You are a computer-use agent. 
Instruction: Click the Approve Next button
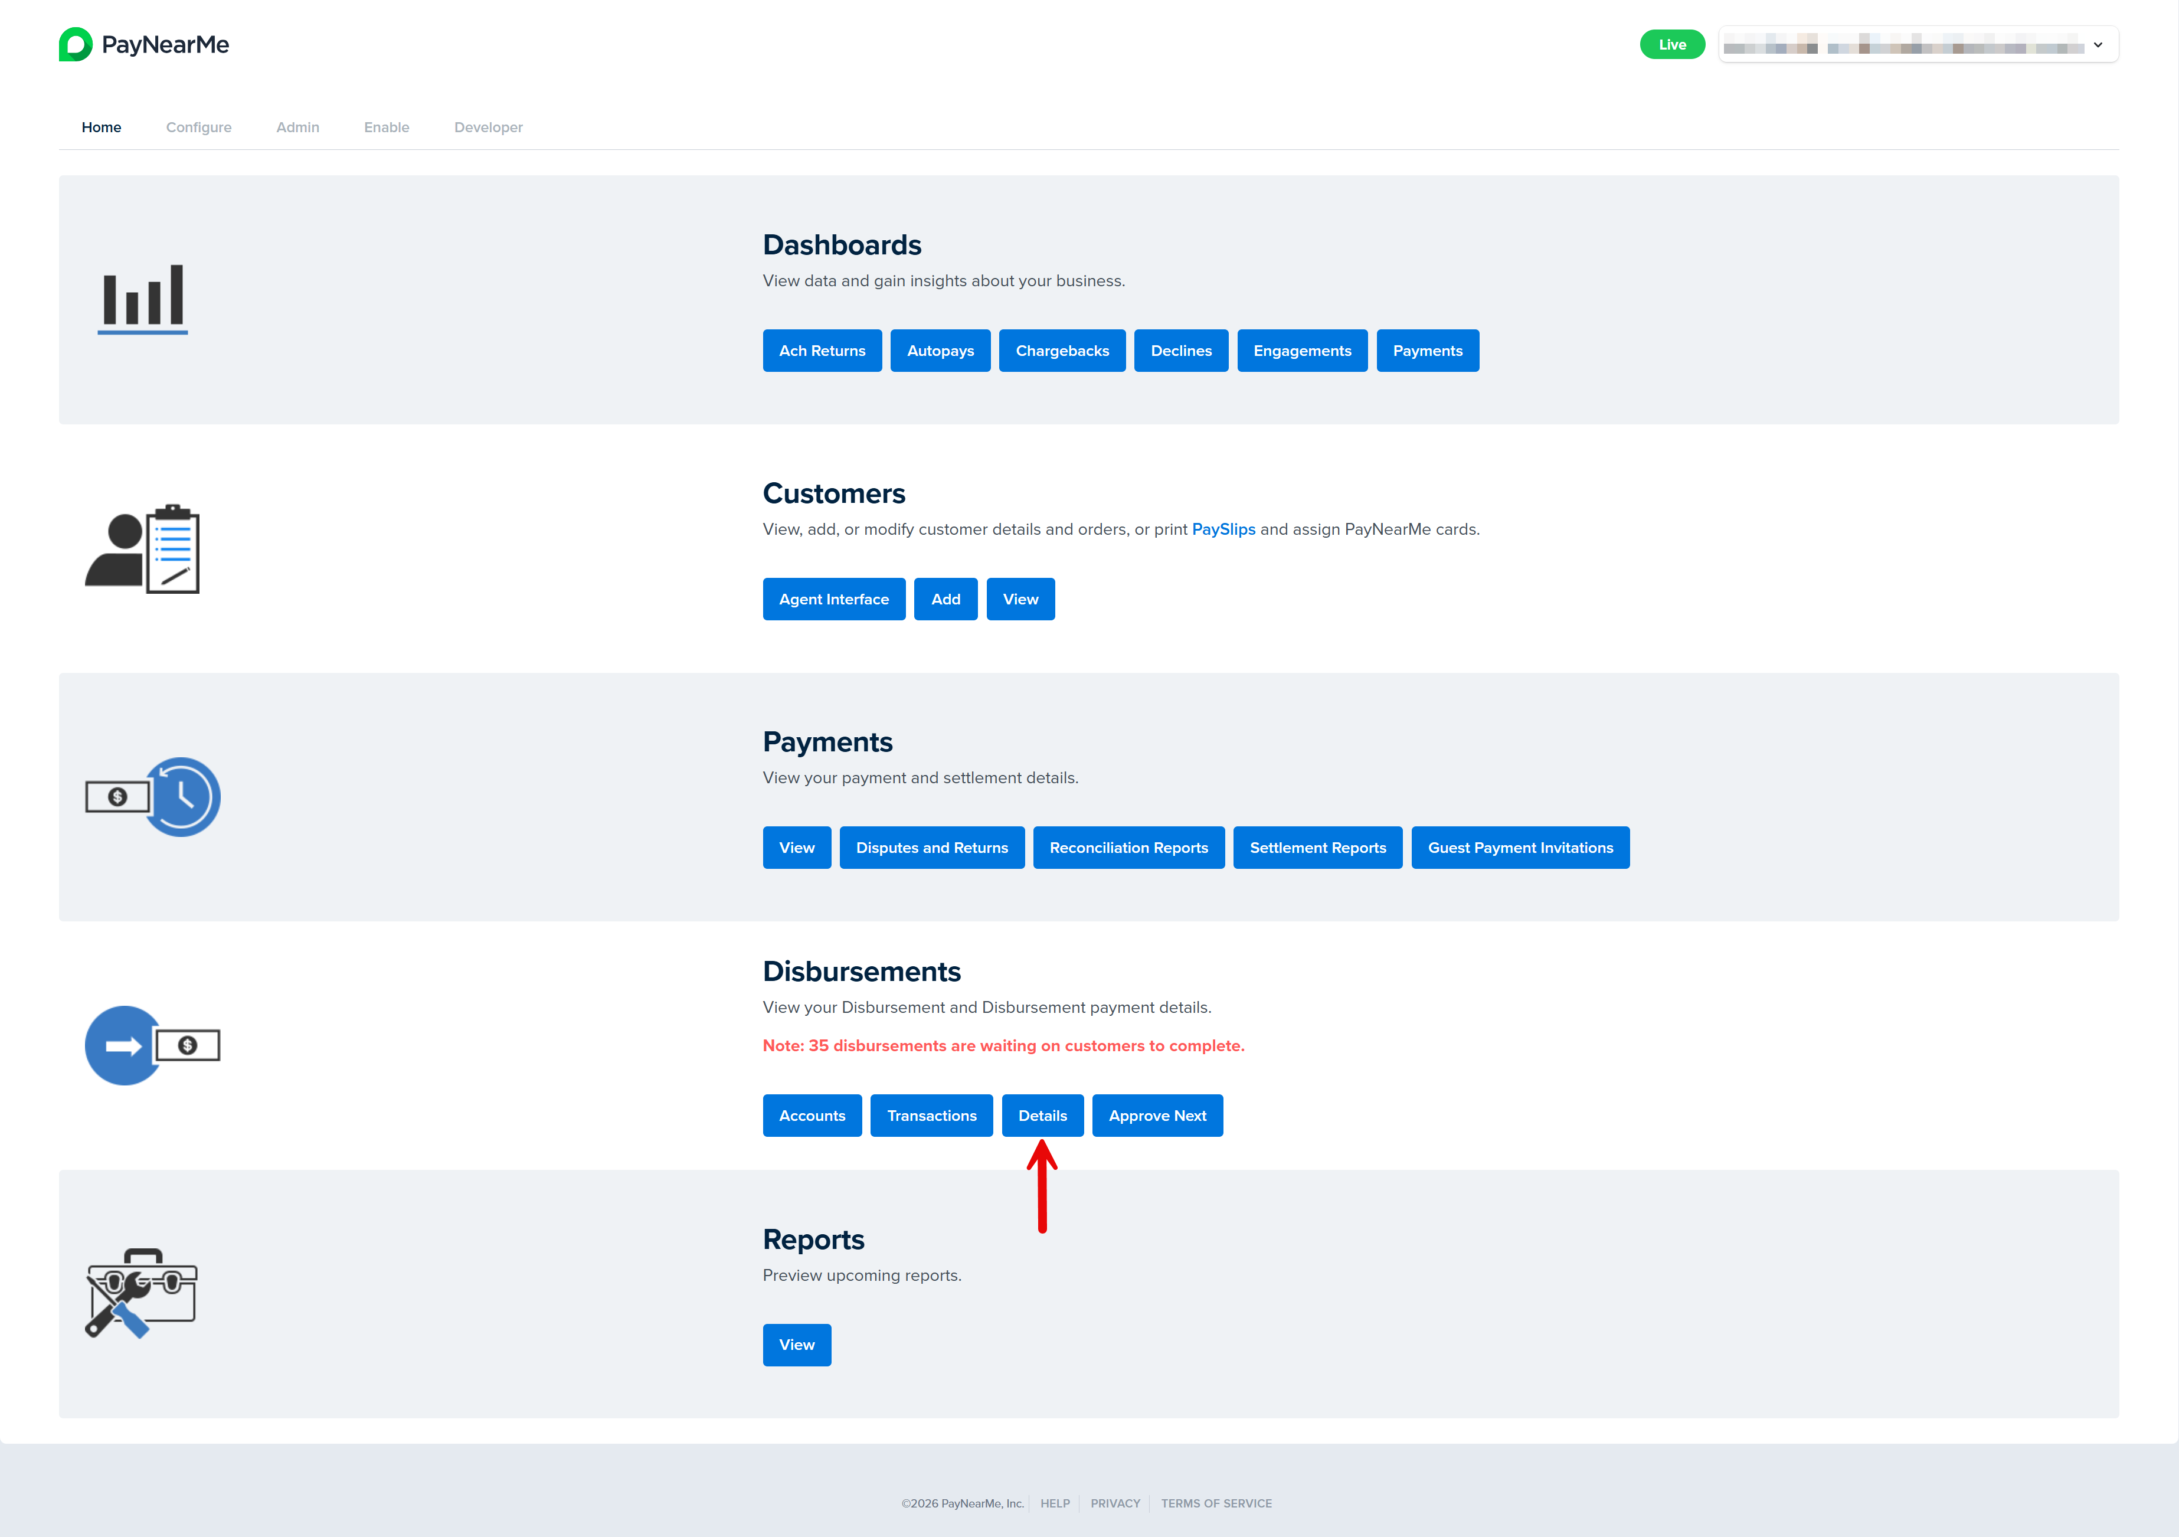(x=1158, y=1116)
